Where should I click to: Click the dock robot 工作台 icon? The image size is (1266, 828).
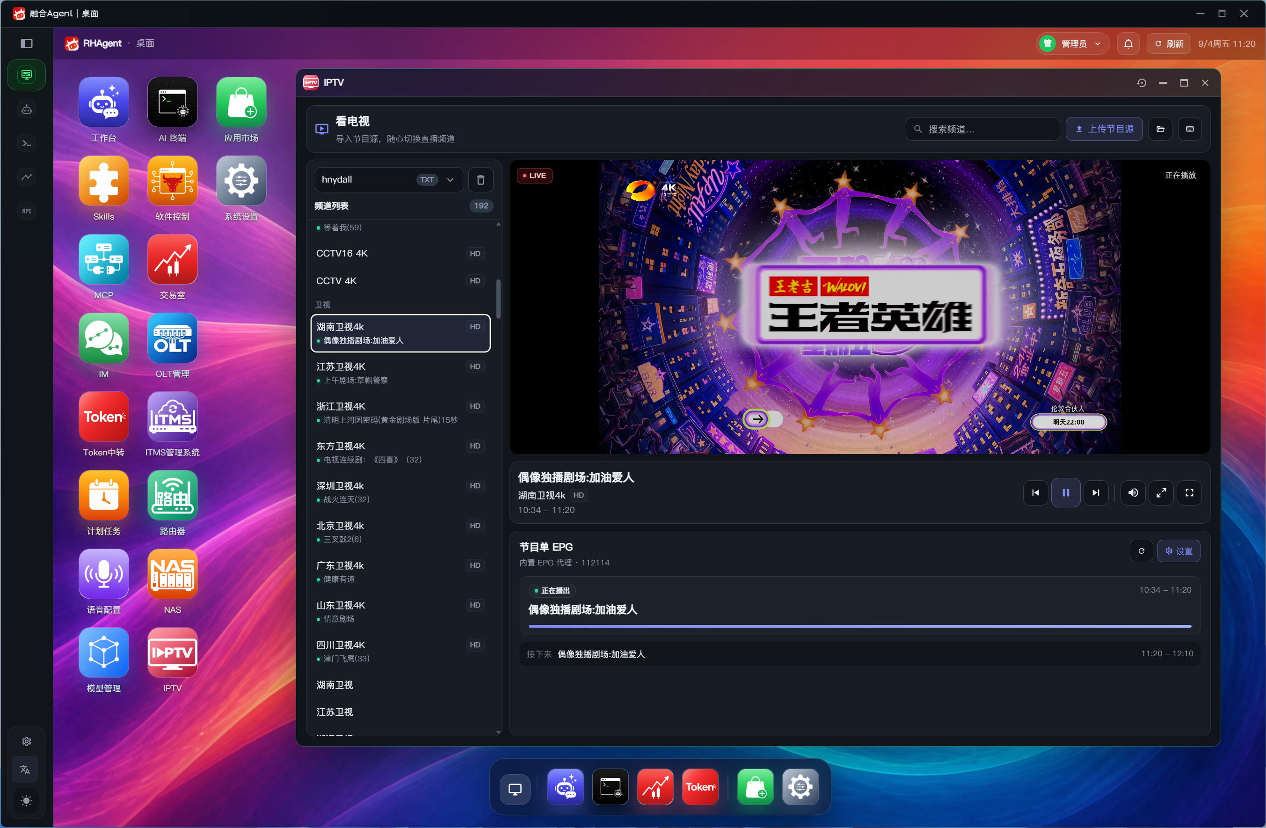click(x=566, y=786)
